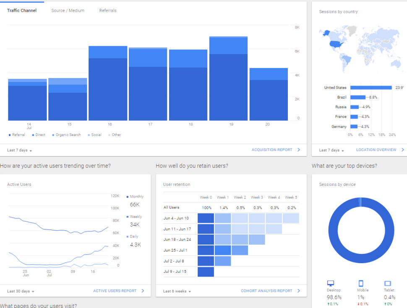The height and width of the screenshot is (308, 407).
Task: Click the Daily legend marker
Action: click(x=128, y=237)
